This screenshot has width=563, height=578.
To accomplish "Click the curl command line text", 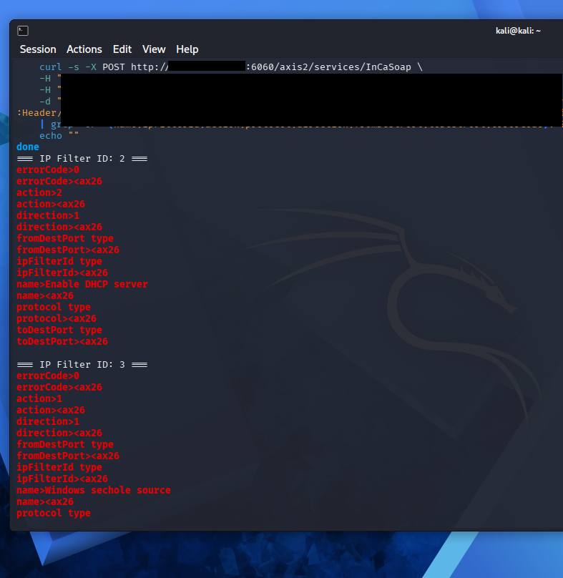I will coord(231,67).
